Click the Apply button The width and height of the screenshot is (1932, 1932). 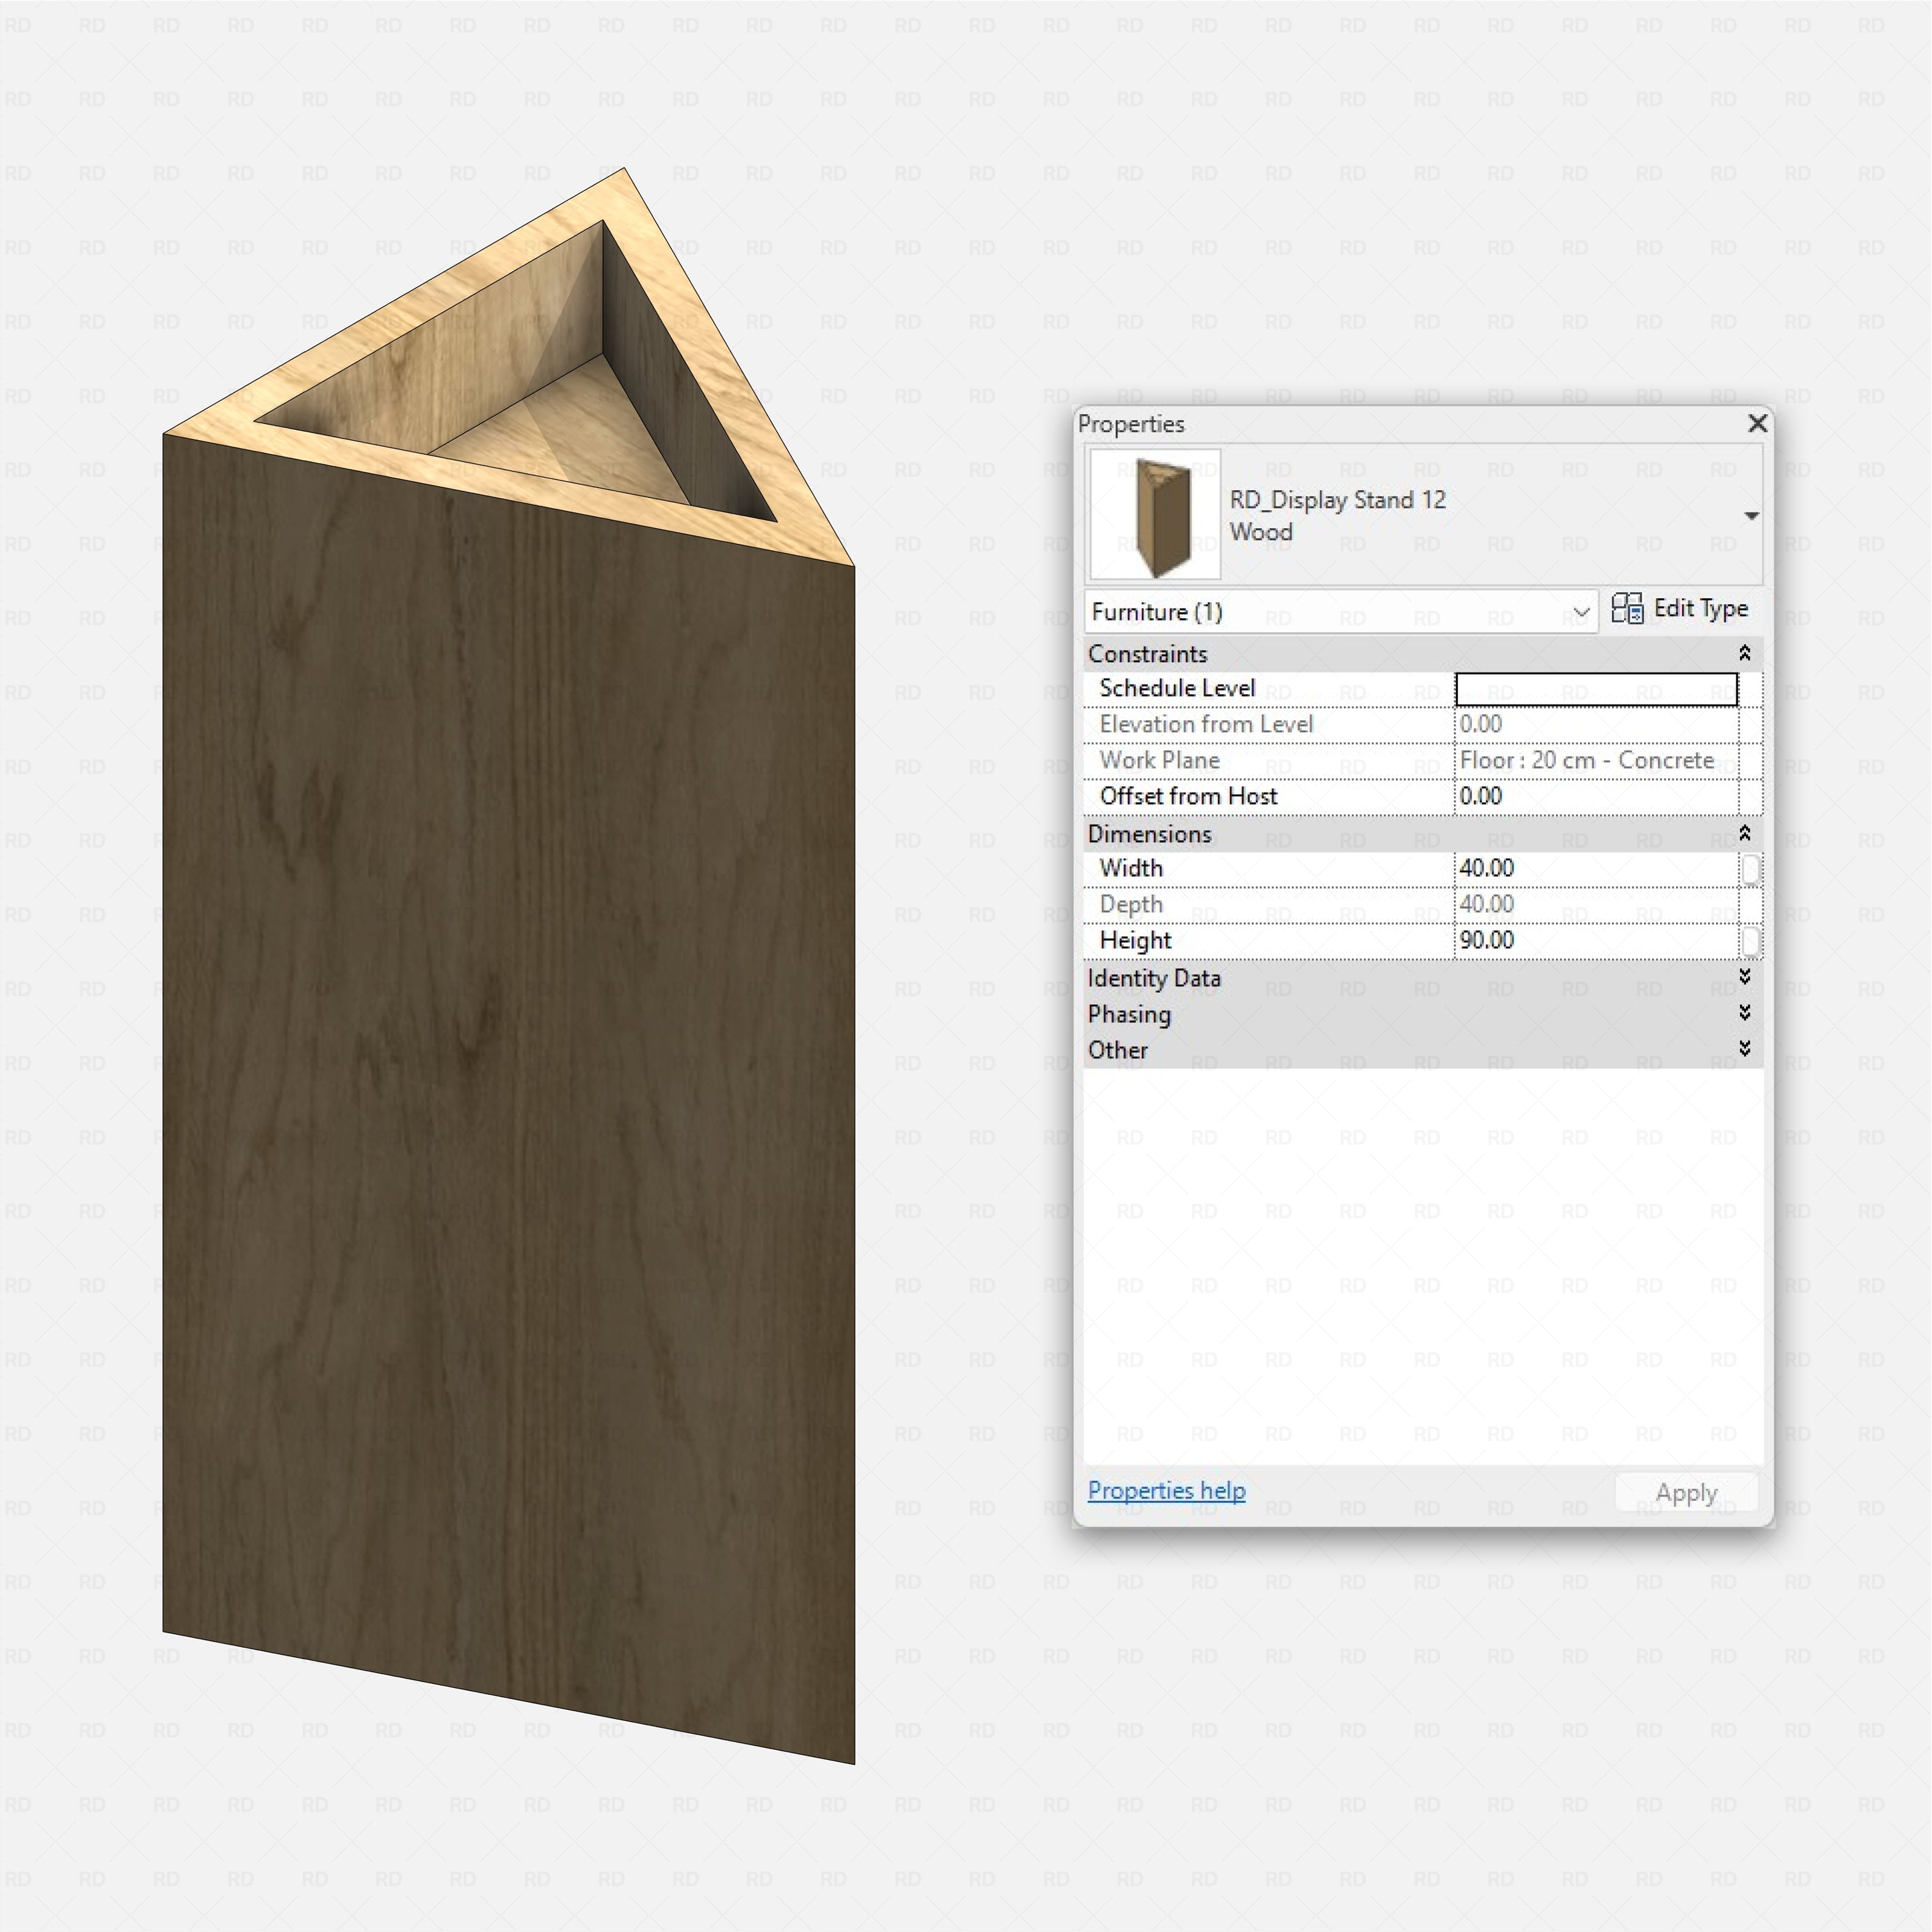tap(1686, 1493)
